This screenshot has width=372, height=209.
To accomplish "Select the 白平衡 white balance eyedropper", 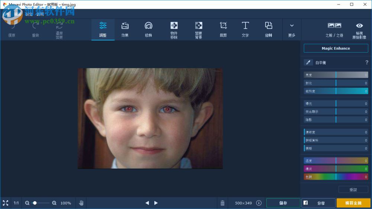I will click(x=308, y=62).
